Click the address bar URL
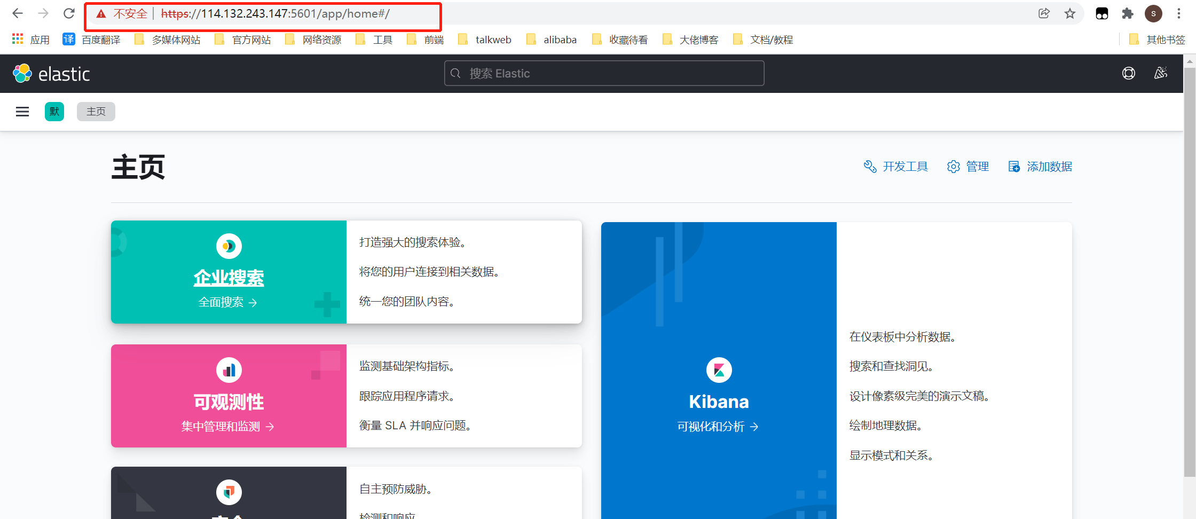 tap(275, 14)
